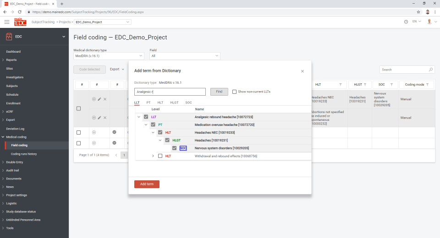This screenshot has height=238, width=440.
Task: Open the hamburger navigation menu
Action: point(7,22)
